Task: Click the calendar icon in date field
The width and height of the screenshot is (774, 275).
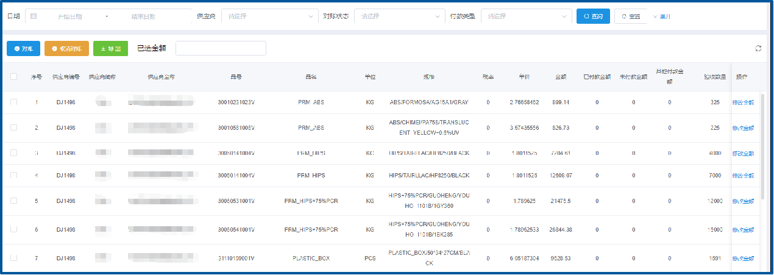Action: tap(34, 16)
